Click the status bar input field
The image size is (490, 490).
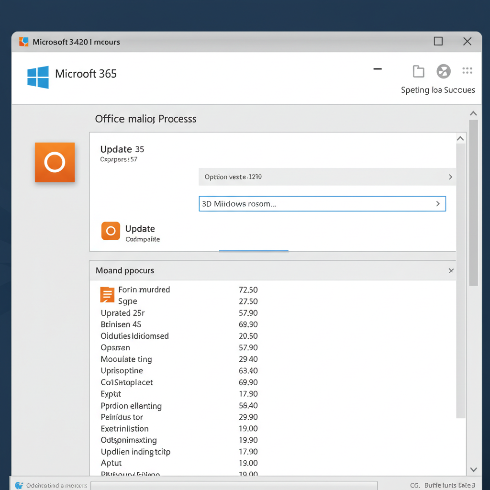point(234,485)
